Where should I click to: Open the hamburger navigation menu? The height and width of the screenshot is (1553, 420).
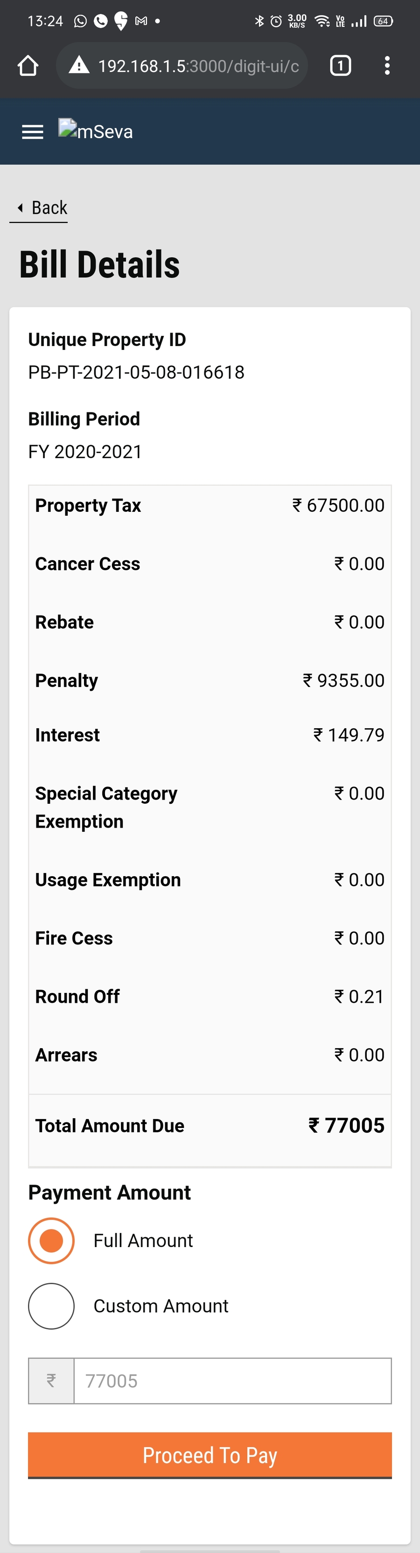coord(33,132)
